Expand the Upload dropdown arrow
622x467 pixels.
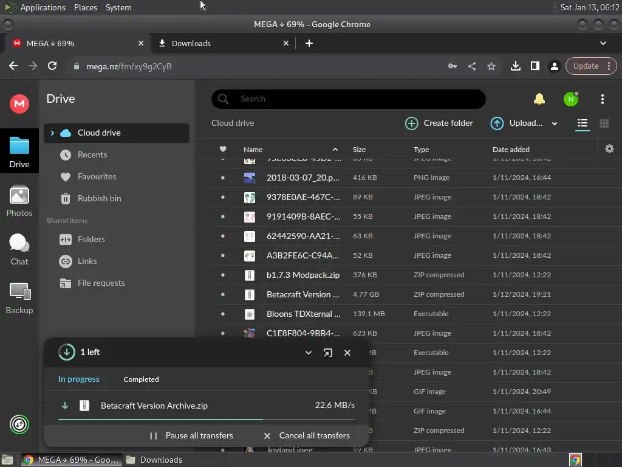coord(555,123)
